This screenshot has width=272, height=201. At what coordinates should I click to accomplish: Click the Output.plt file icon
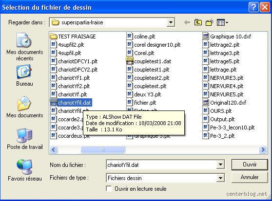[x=206, y=119]
